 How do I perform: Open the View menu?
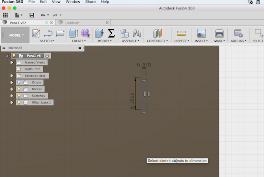tap(56, 2)
